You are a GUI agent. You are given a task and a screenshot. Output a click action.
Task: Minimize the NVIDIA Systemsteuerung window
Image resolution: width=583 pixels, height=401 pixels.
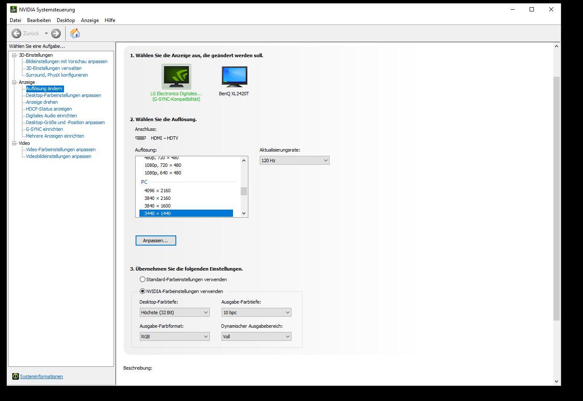pos(512,9)
